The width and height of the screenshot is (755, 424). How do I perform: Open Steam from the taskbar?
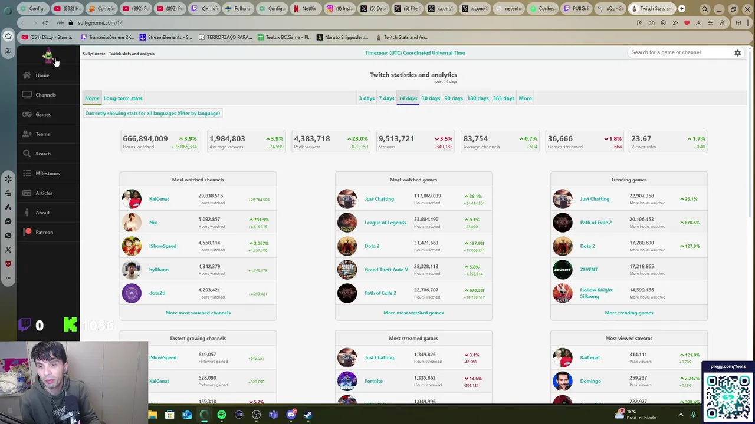click(x=307, y=415)
